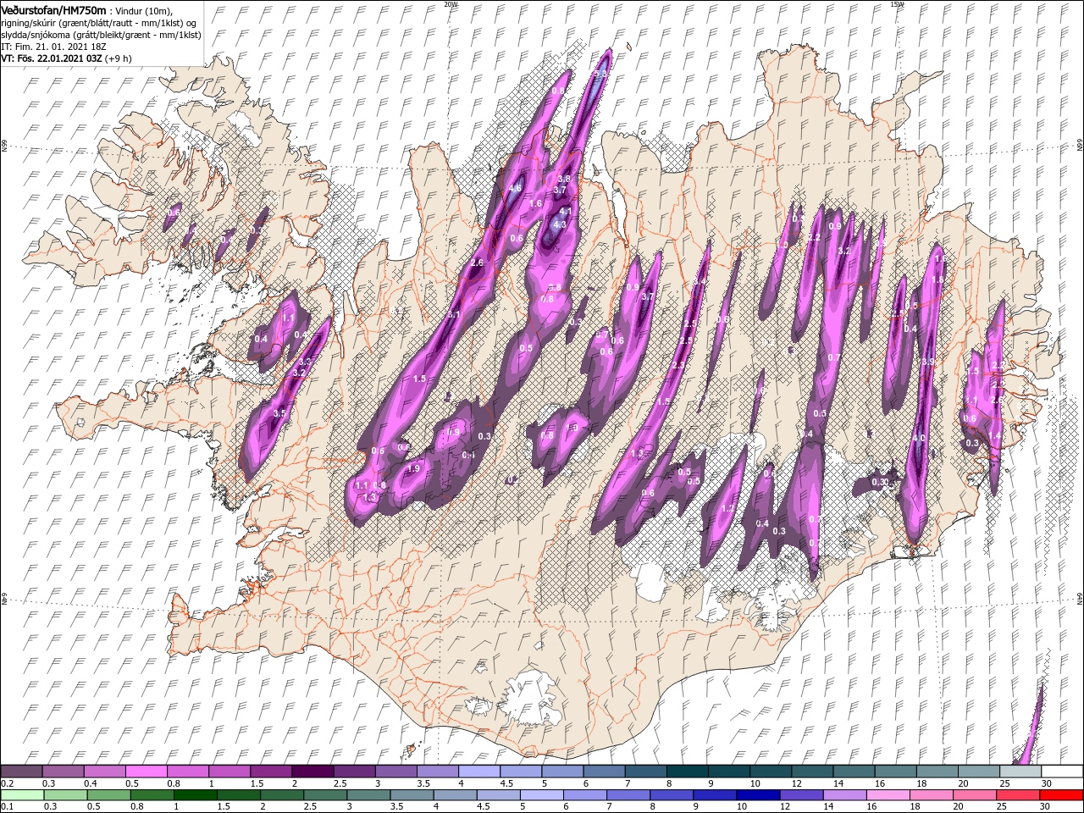Viewport: 1084px width, 813px height.
Task: Click the 'VT: Fös. 22.01.2021 03Z (+9 h)' line
Action: (66, 59)
